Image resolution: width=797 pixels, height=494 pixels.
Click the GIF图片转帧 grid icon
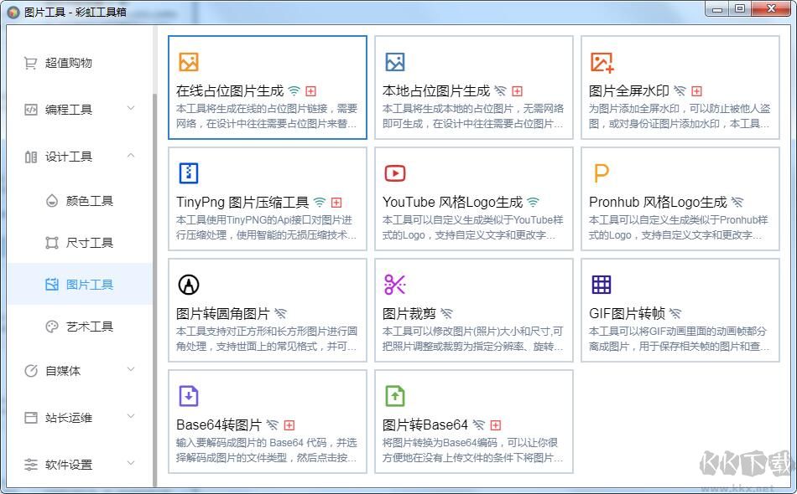tap(601, 285)
